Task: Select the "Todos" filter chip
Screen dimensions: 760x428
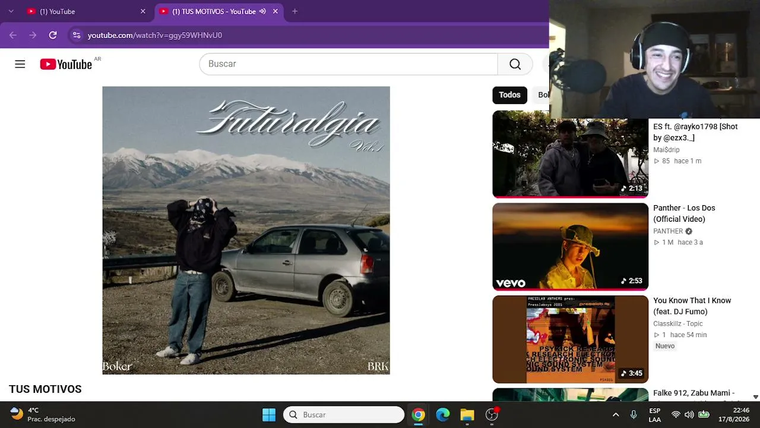Action: (509, 95)
